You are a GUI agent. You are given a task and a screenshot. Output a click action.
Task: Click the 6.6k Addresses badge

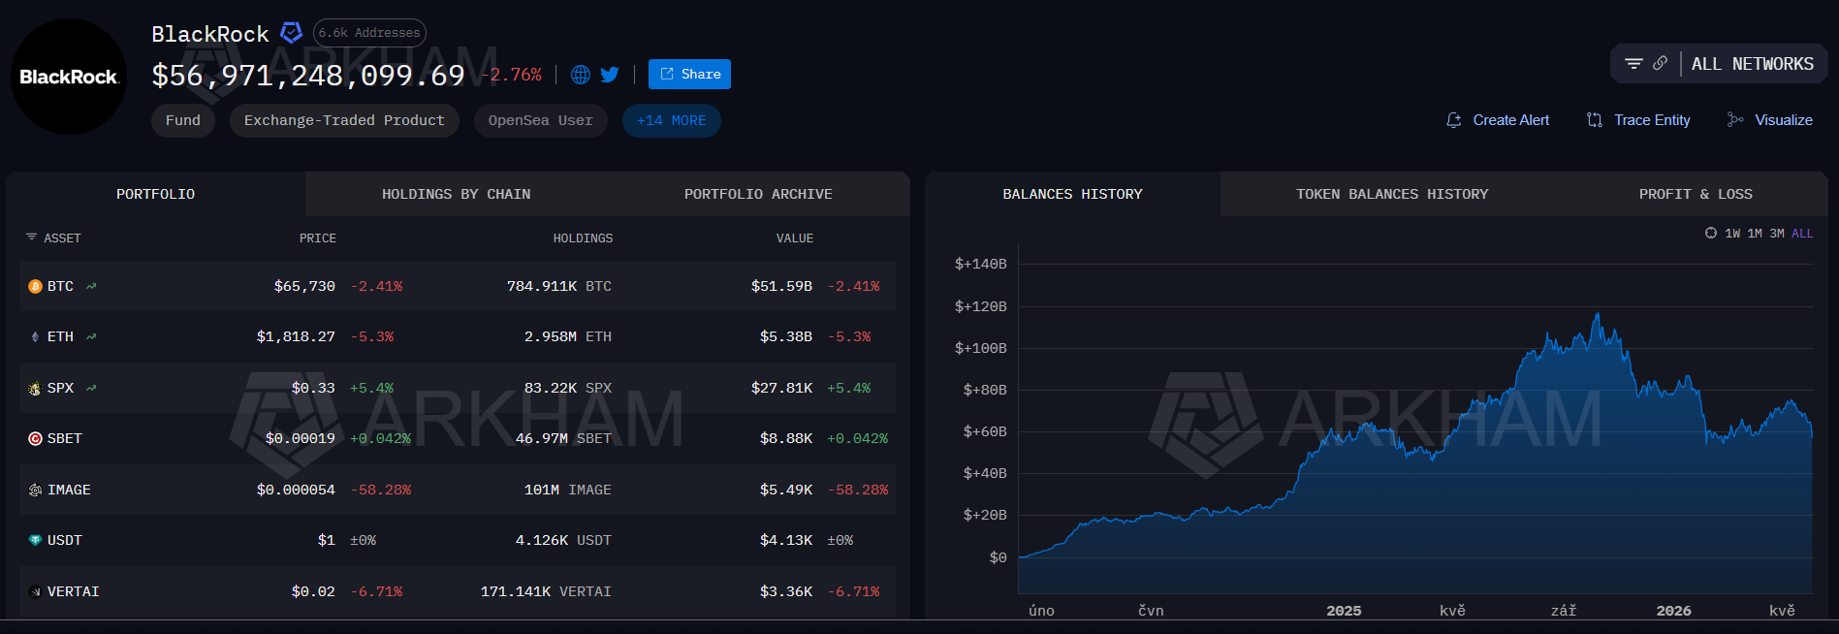pos(369,33)
